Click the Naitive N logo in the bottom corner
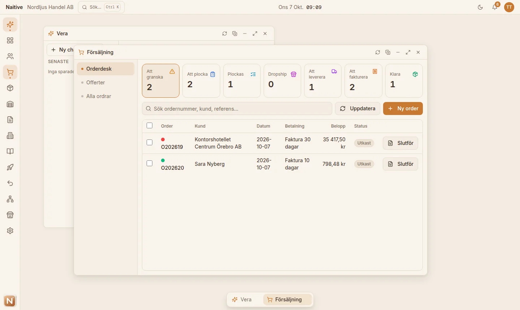 click(10, 301)
